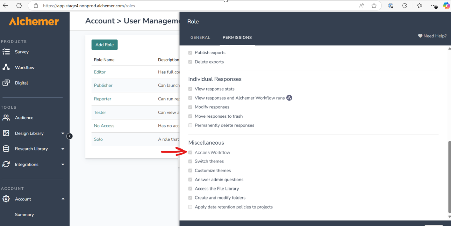Toggle Access the File Library checkbox

(x=190, y=189)
